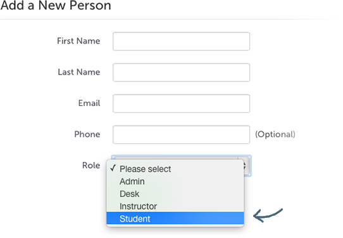This screenshot has height=238, width=343.
Task: Click the Email field label
Action: [x=89, y=103]
